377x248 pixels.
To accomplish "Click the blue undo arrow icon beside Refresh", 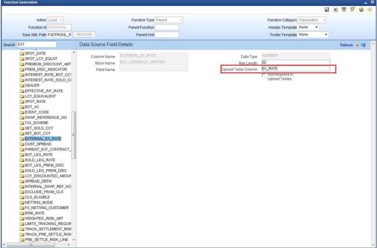I will click(363, 45).
